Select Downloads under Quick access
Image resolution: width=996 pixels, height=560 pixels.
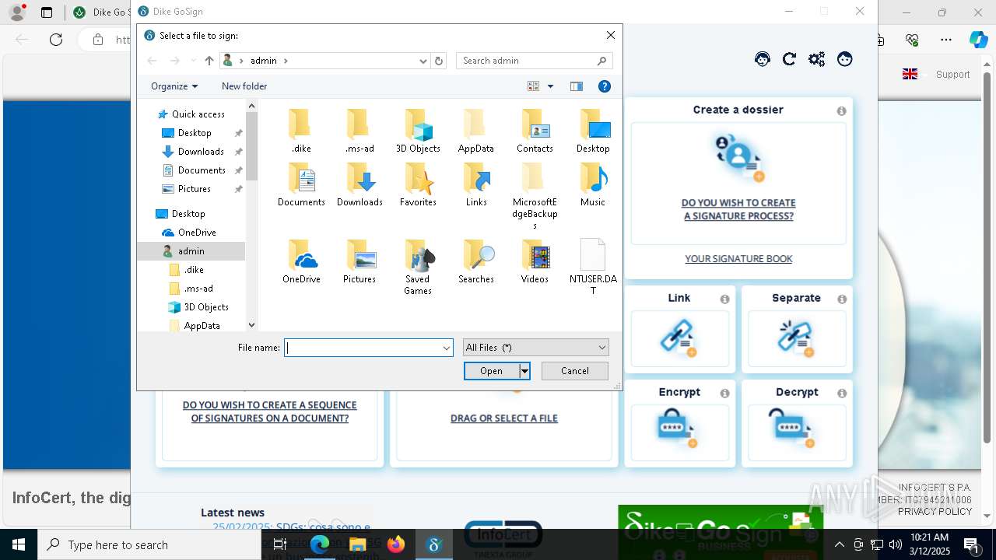[201, 152]
